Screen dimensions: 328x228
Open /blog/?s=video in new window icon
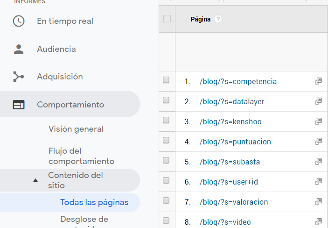point(318,221)
